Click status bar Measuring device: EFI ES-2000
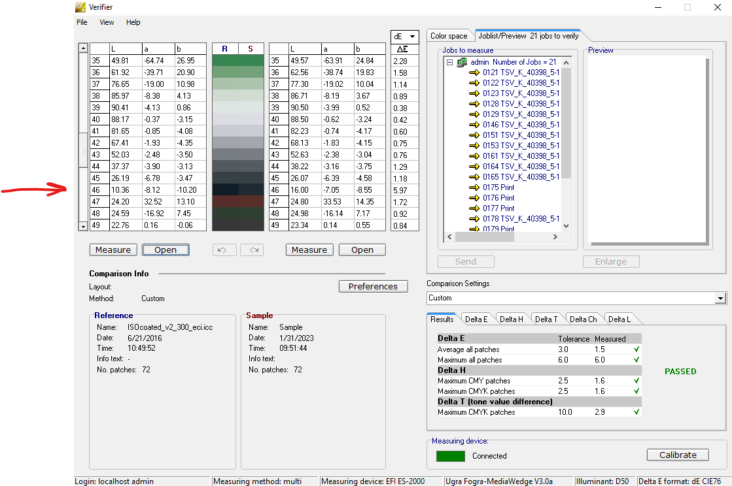Screen dimensions: 732x486 [x=373, y=481]
